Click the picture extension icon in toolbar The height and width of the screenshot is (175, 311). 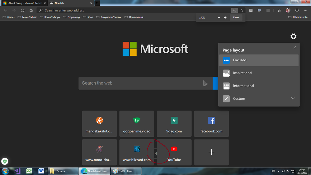[259, 10]
